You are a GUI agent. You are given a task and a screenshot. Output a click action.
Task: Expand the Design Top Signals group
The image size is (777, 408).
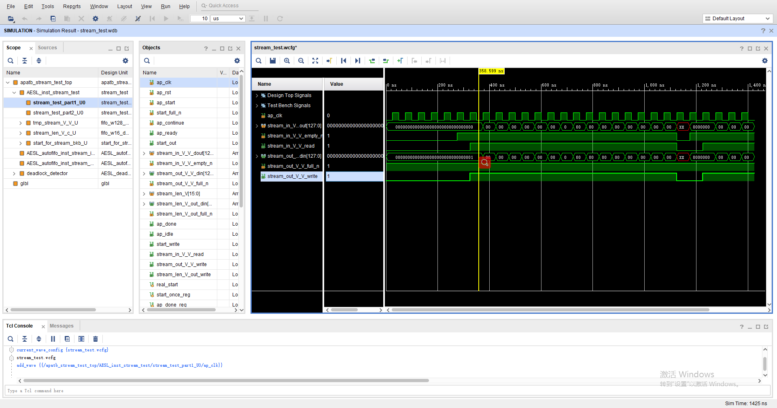[257, 95]
